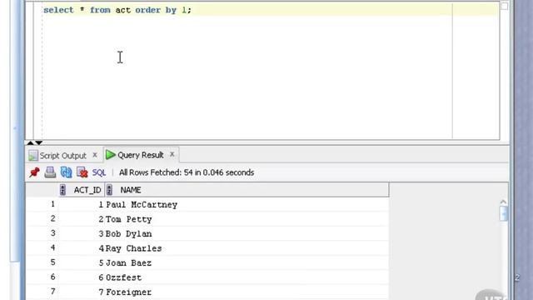Click the ACT_ID value 6 cell
The image size is (533, 300).
(x=82, y=277)
